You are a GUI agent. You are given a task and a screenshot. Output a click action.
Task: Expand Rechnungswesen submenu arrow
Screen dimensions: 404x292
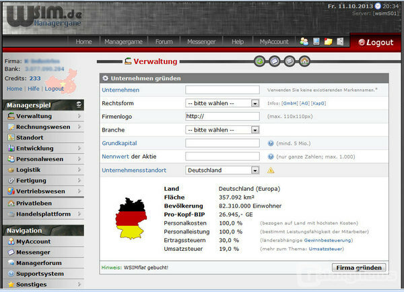pos(79,127)
